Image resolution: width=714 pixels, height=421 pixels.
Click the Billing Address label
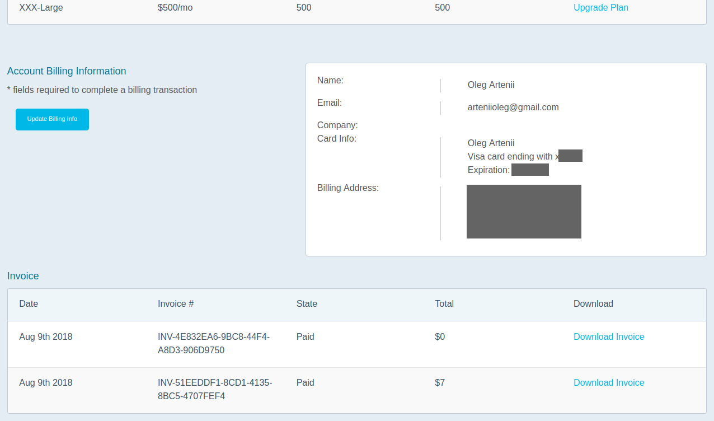tap(347, 188)
